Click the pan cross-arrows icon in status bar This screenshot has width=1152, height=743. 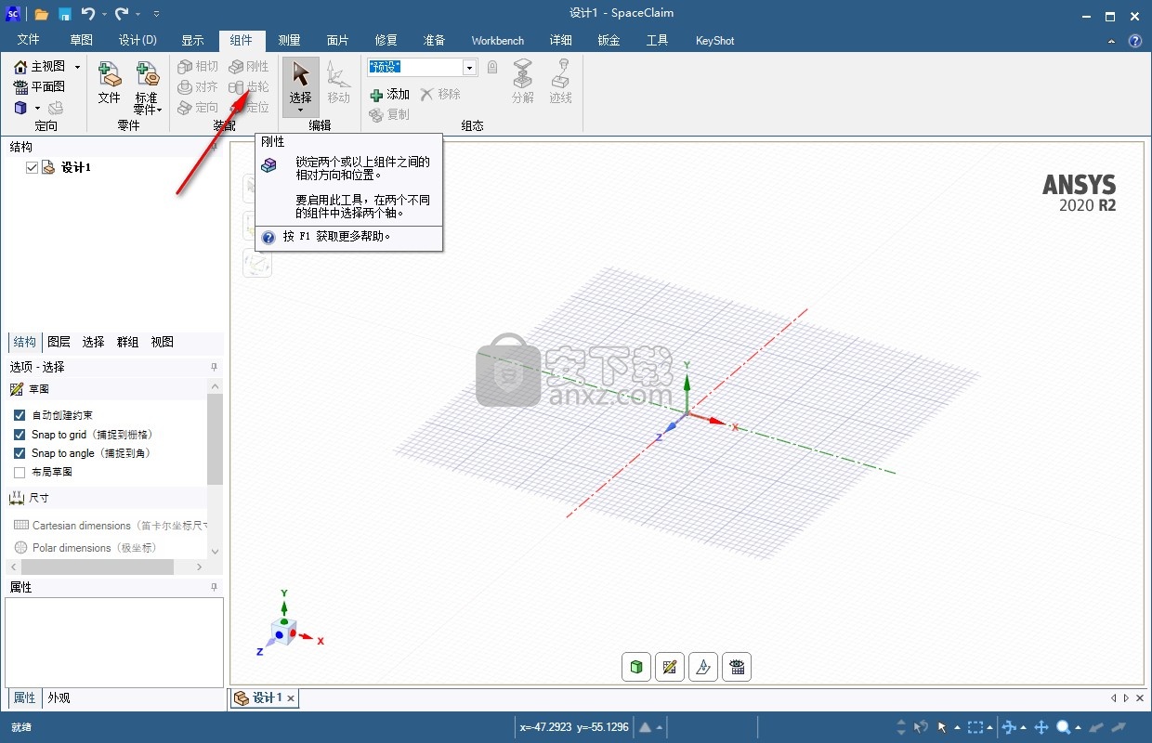click(x=1041, y=727)
